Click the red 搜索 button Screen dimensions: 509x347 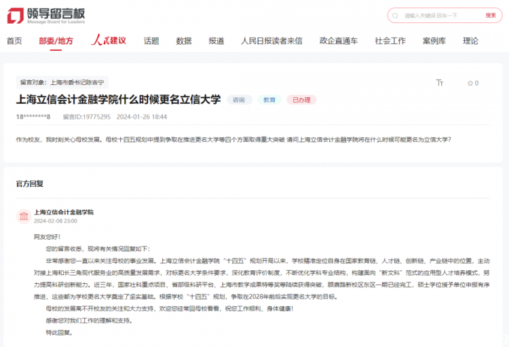point(491,15)
